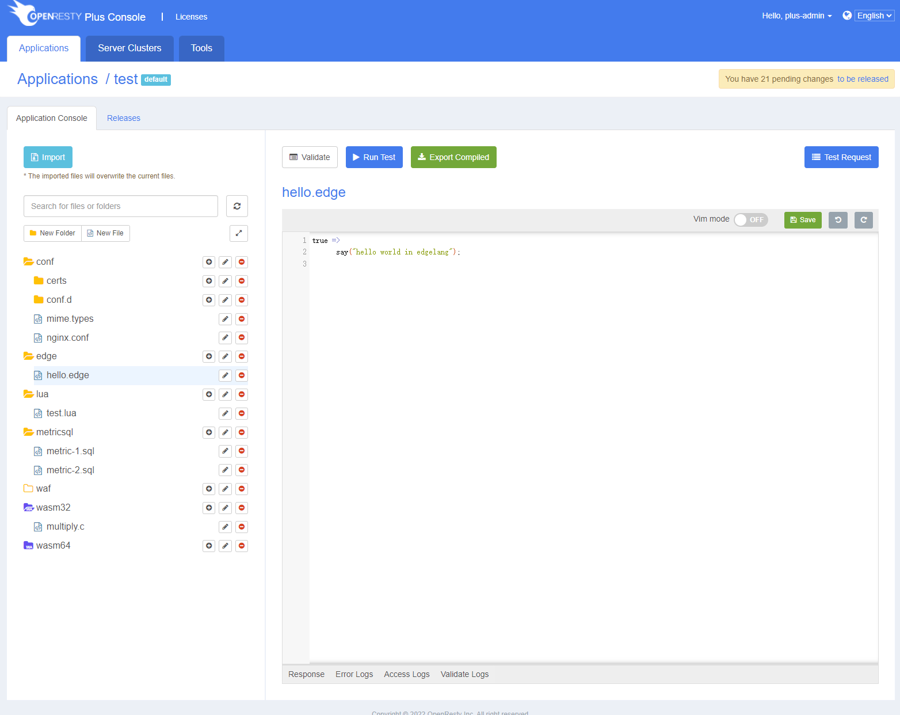Image resolution: width=900 pixels, height=715 pixels.
Task: Add item to certs folder
Action: (209, 281)
